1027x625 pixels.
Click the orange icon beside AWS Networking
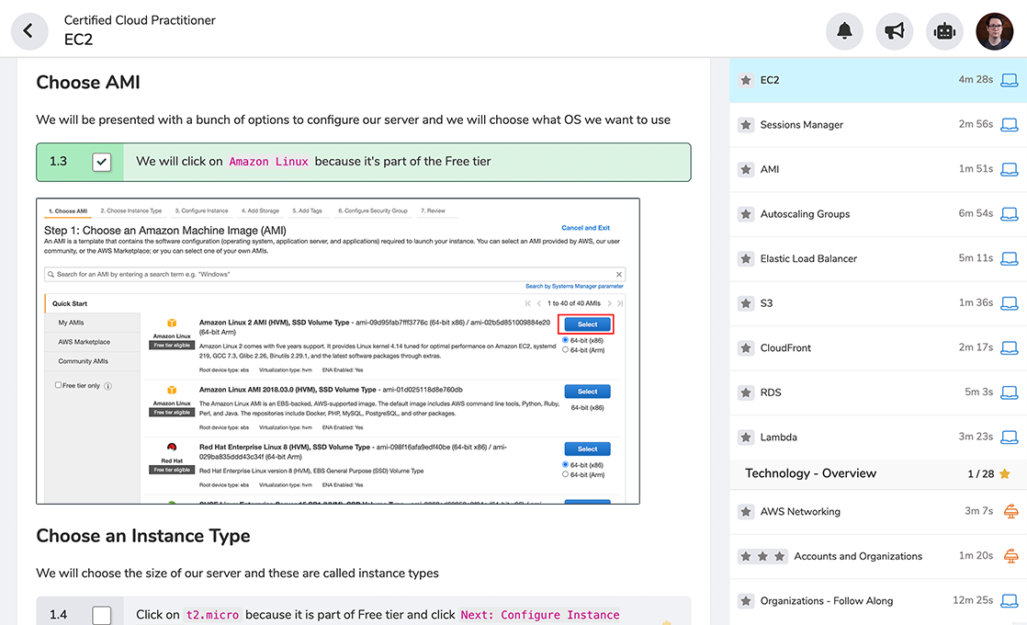point(1010,511)
